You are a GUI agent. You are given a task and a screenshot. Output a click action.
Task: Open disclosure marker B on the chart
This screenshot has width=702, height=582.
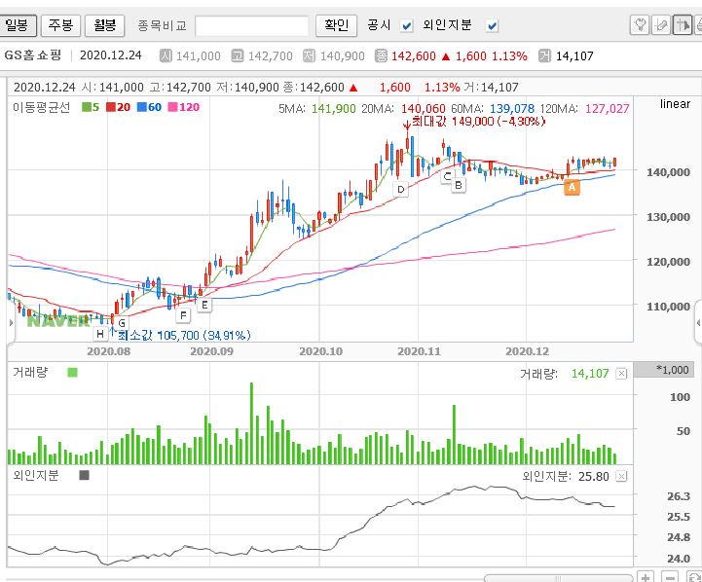coord(458,184)
